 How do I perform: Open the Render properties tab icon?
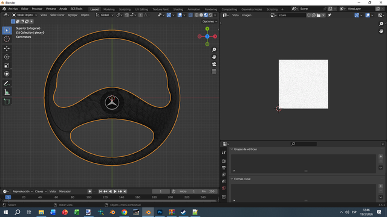pyautogui.click(x=224, y=161)
